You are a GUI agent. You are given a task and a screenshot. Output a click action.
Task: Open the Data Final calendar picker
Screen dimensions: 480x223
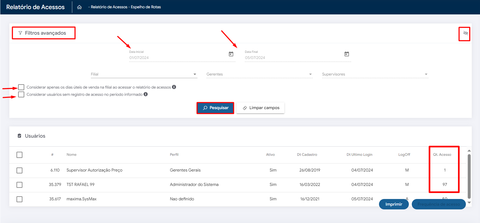point(346,54)
